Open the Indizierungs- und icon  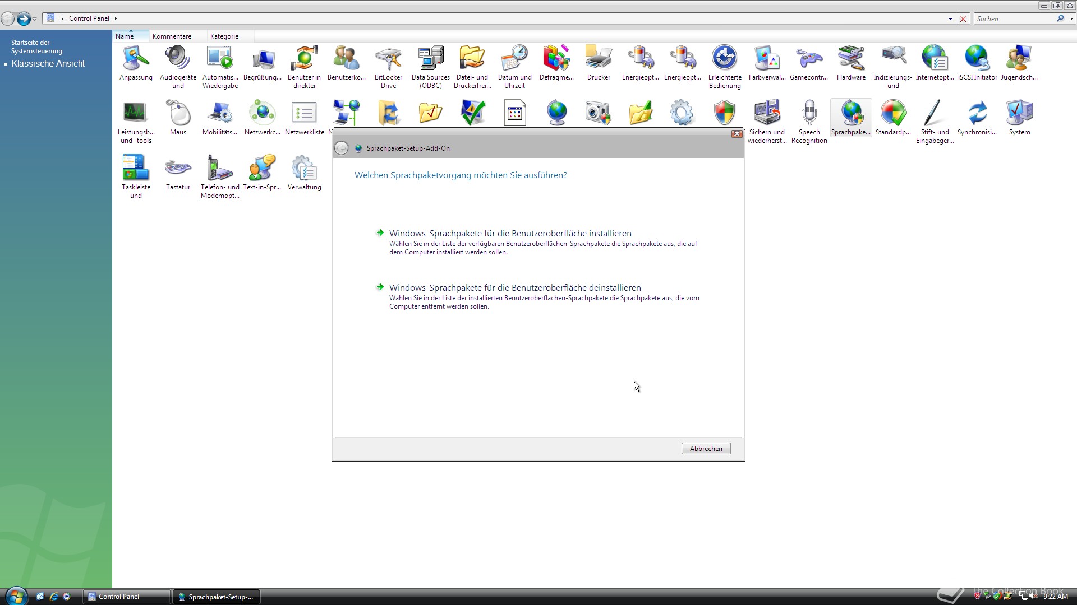click(x=893, y=67)
